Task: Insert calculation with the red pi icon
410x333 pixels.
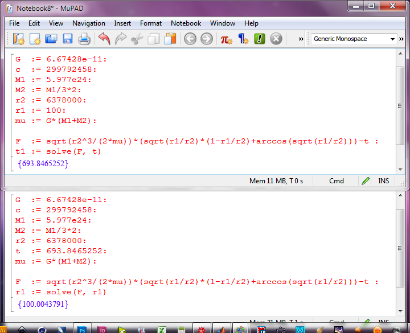Action: point(227,39)
